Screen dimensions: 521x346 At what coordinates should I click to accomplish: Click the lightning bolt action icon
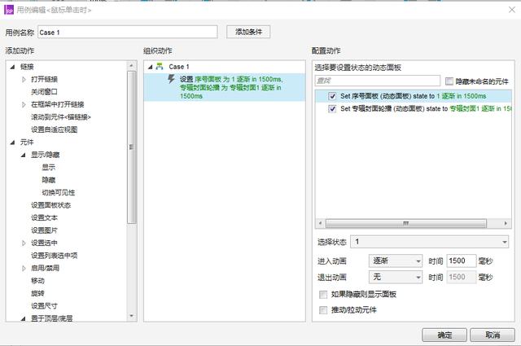[x=171, y=79]
